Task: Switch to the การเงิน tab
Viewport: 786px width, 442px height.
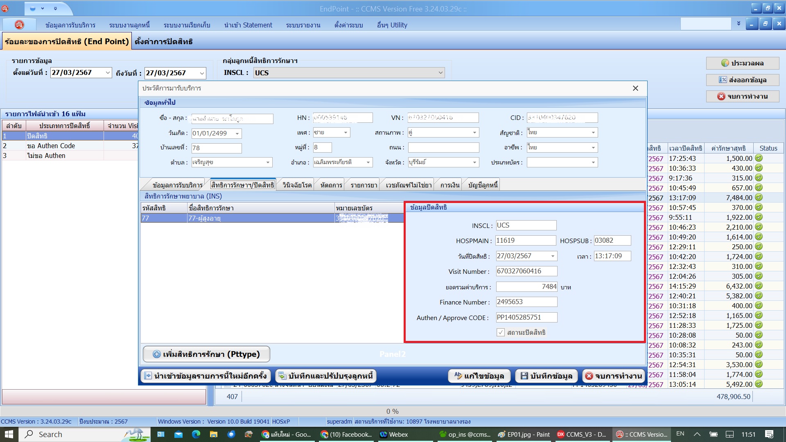Action: (450, 185)
